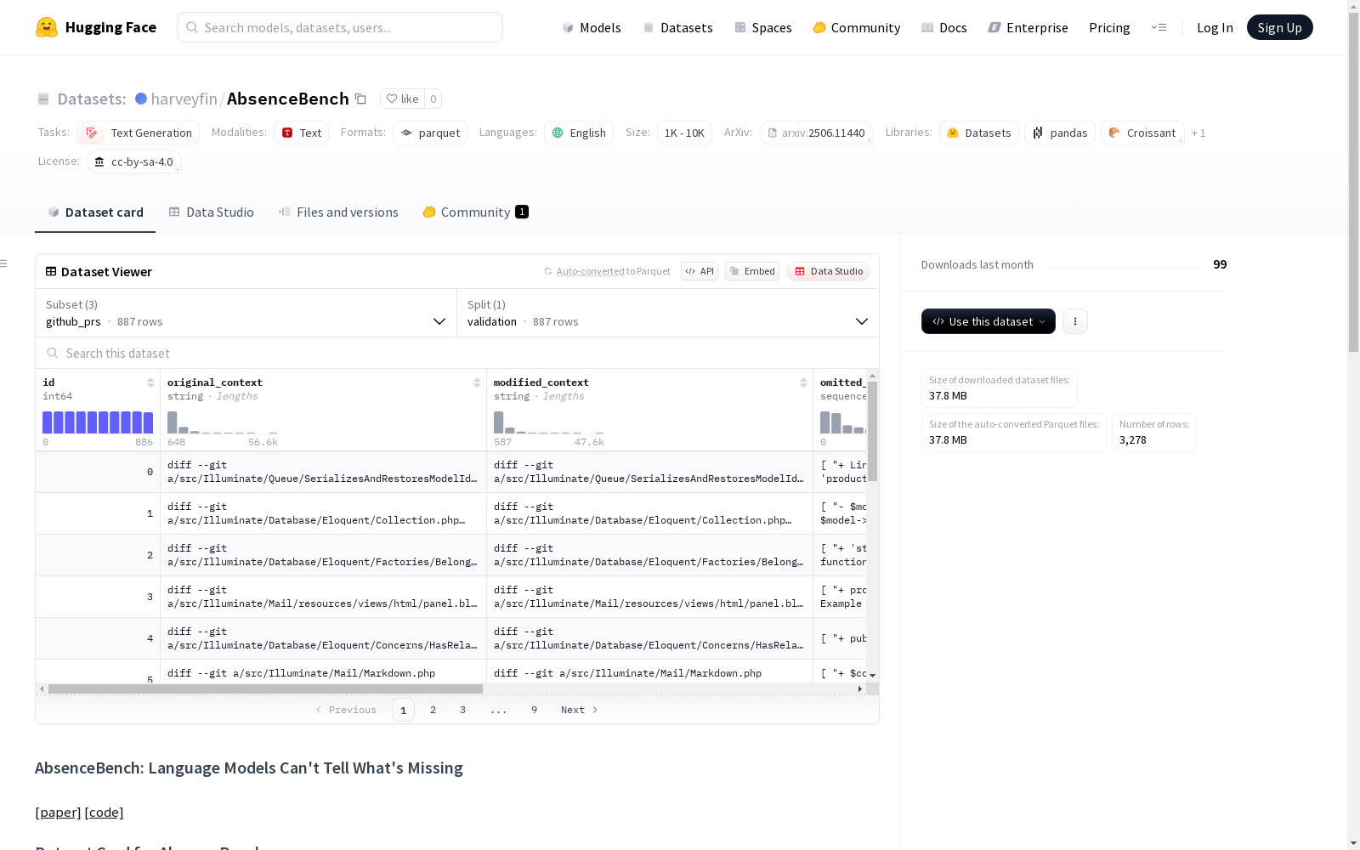This screenshot has width=1360, height=850.
Task: Select the English language tag
Action: [579, 133]
